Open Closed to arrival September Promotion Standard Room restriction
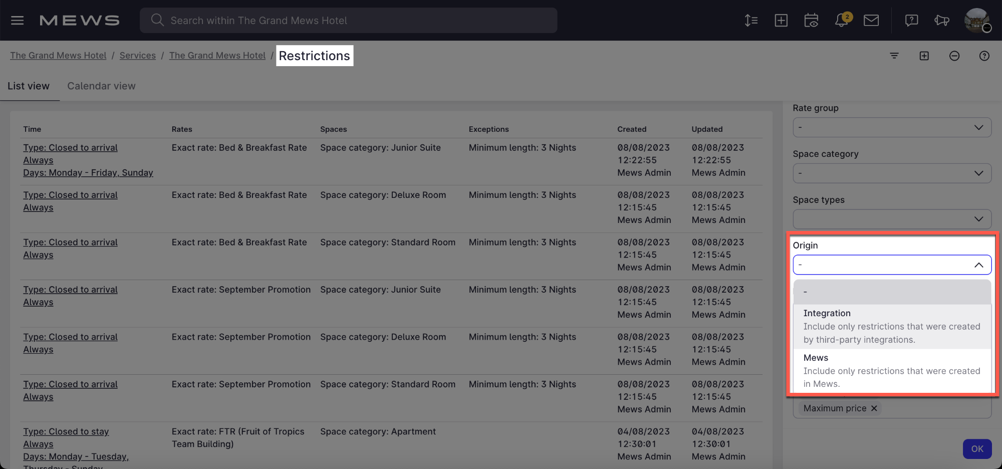1002x469 pixels. [x=70, y=384]
